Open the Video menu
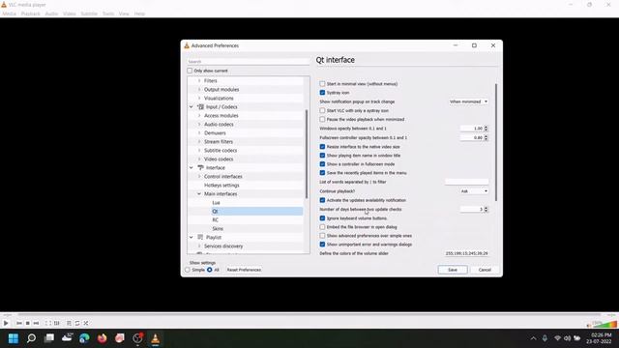 click(70, 14)
